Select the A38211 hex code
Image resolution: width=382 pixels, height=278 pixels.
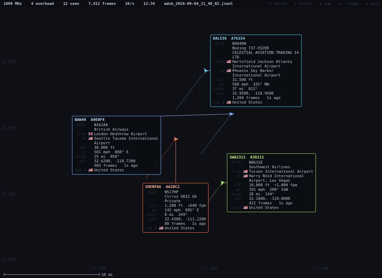(x=257, y=157)
